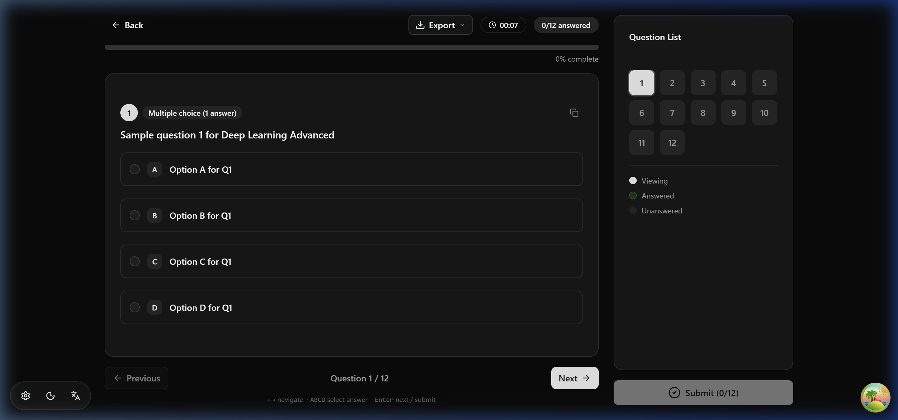Choose Option D for question 1
Image resolution: width=898 pixels, height=420 pixels.
pyautogui.click(x=351, y=308)
